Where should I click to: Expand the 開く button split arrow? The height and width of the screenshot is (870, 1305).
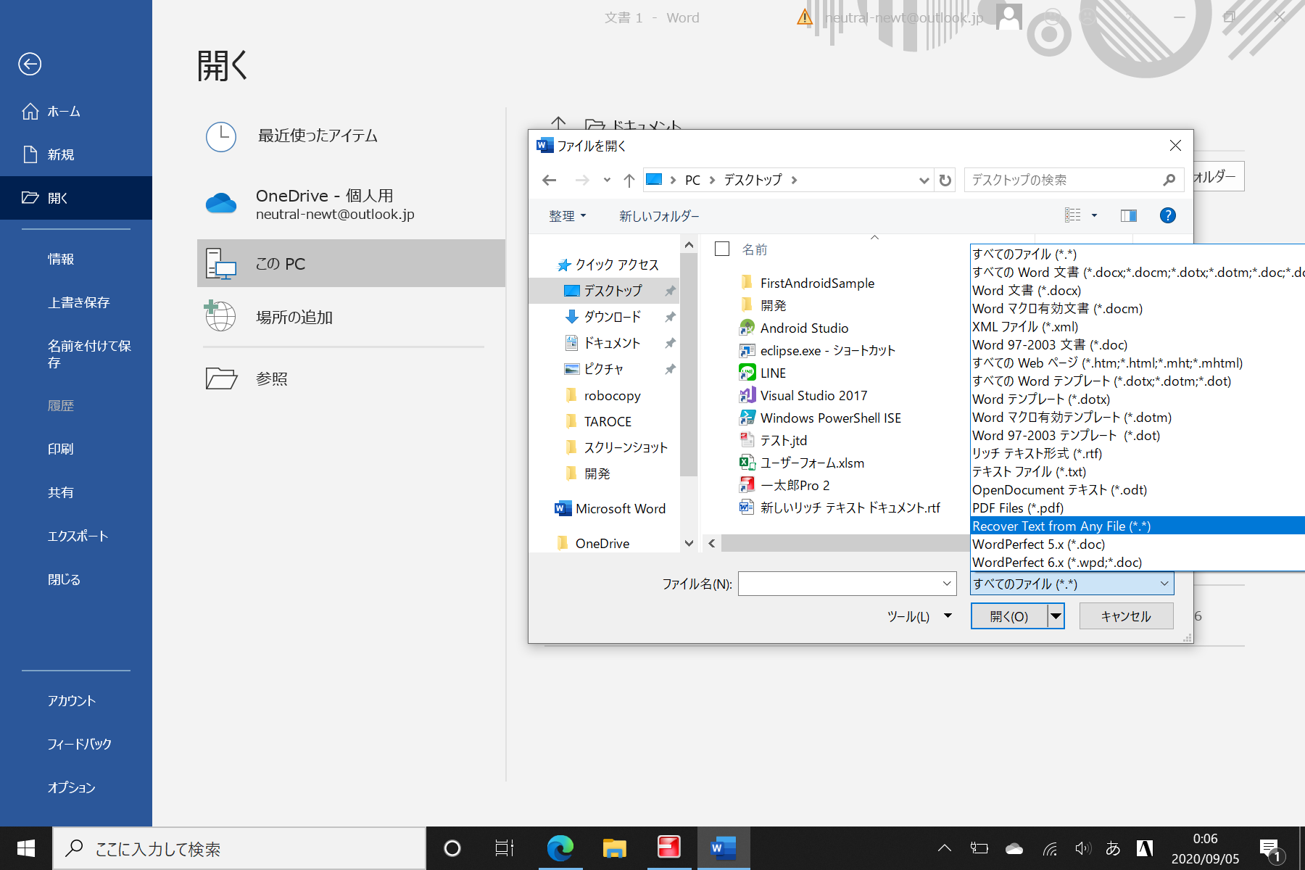click(x=1056, y=616)
